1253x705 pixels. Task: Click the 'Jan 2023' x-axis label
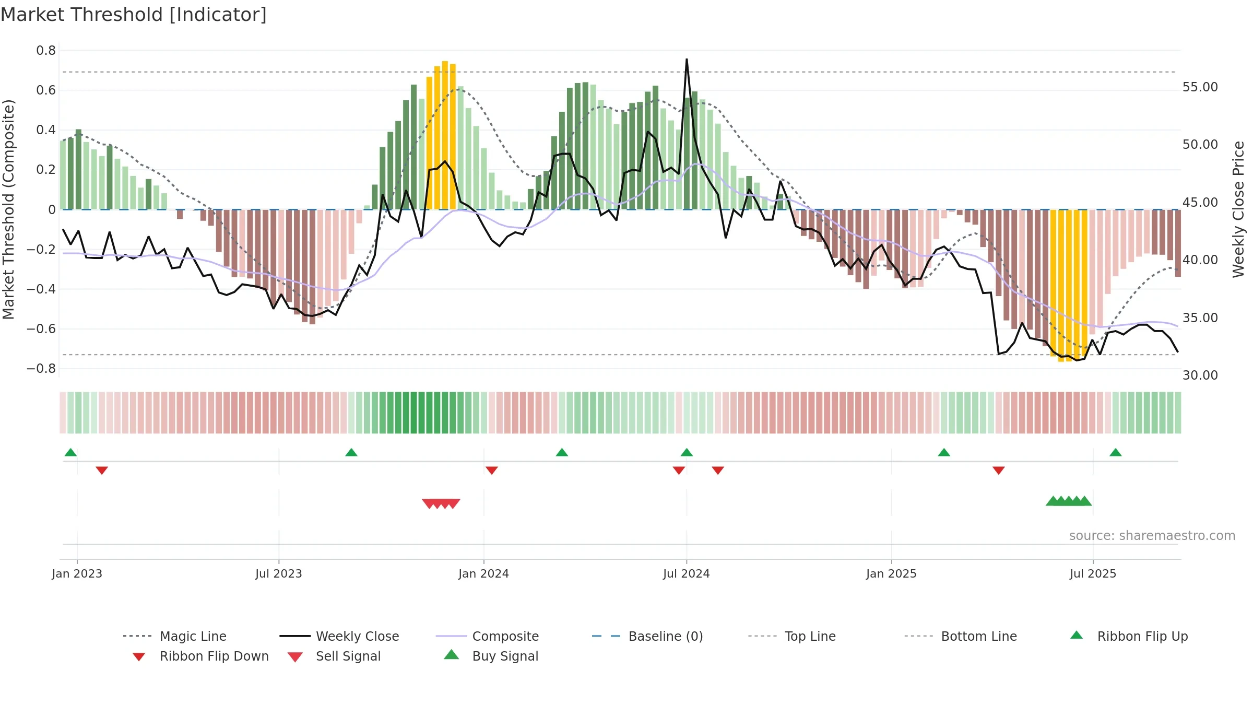(x=77, y=573)
